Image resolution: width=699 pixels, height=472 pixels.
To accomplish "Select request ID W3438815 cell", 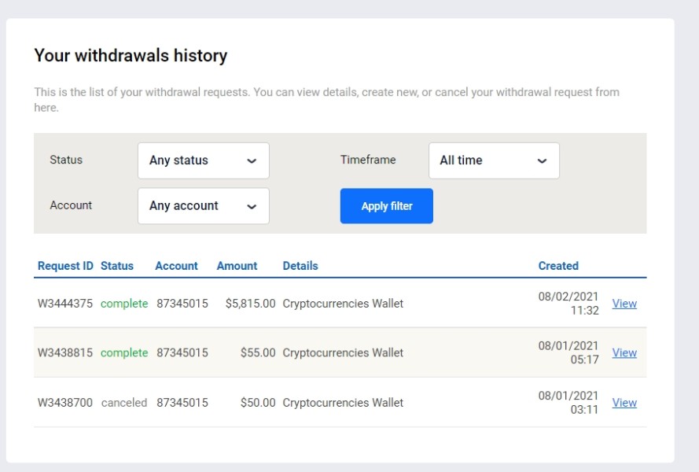I will point(65,353).
